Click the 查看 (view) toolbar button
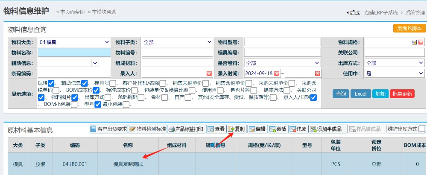The image size is (427, 175). pos(216,129)
